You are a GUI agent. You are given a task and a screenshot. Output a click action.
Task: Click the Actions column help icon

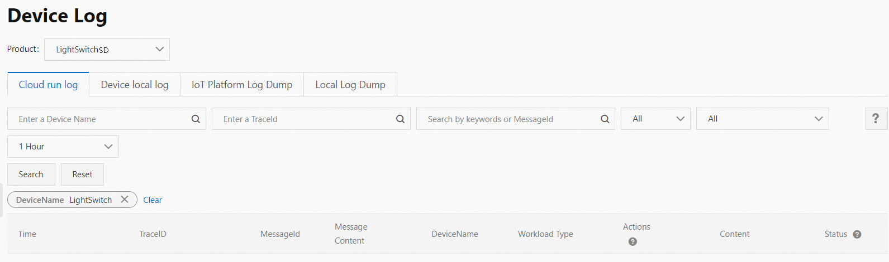(633, 241)
